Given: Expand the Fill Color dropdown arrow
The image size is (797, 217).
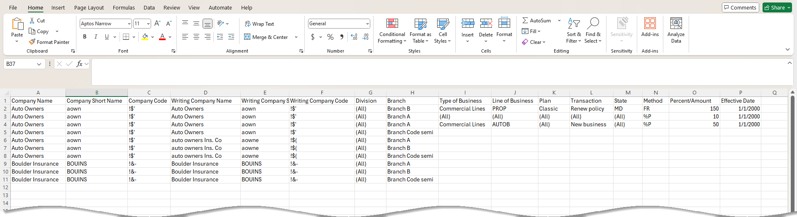Looking at the screenshot, I should (x=152, y=37).
